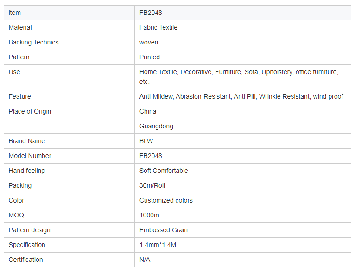Screen dimensions: 355x273
Task: Click the 'China' origin value
Action: (x=148, y=111)
